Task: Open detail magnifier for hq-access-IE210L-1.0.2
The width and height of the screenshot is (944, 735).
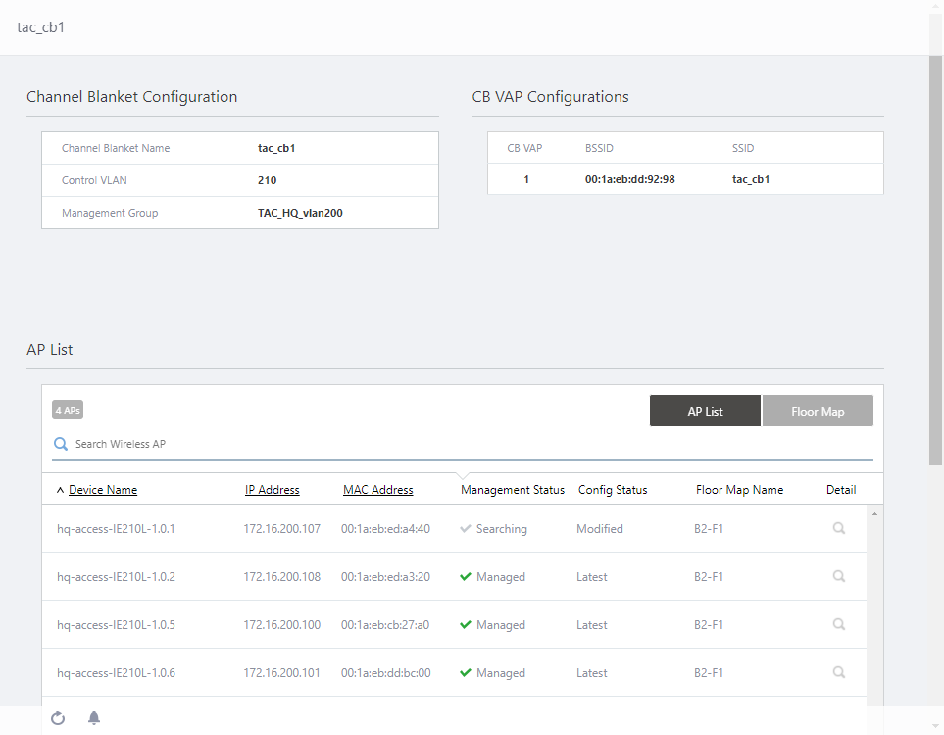Action: click(838, 576)
